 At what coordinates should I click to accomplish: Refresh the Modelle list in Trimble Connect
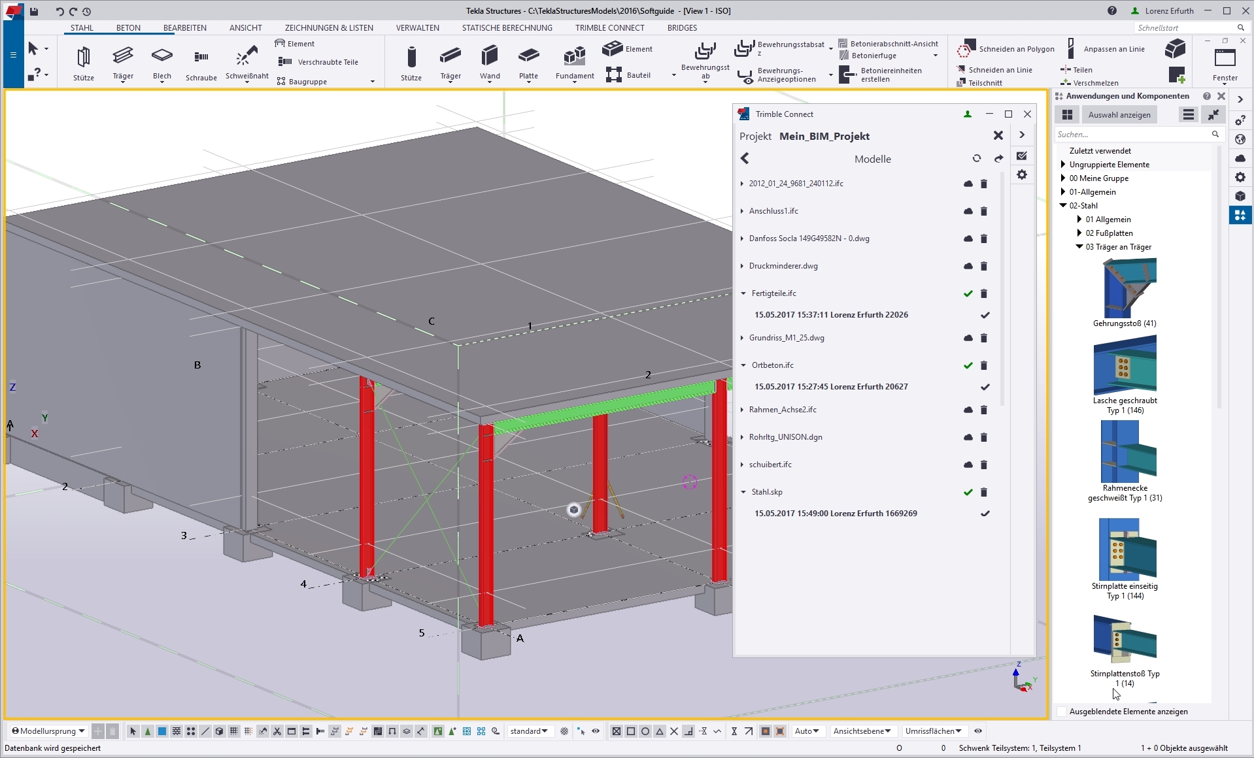click(976, 159)
